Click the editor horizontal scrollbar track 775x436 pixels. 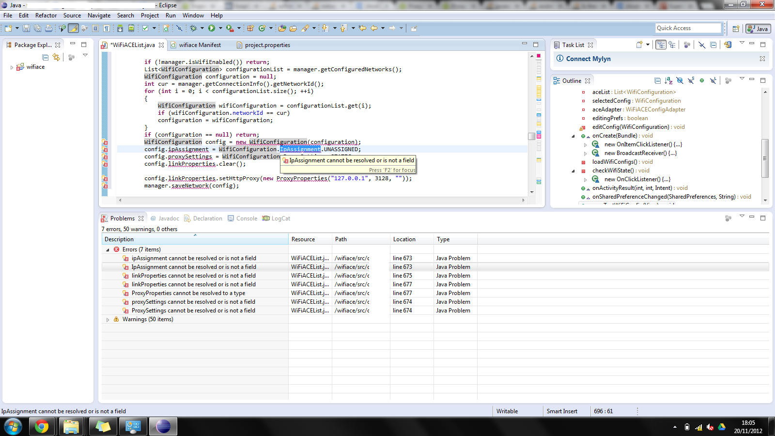[x=320, y=200]
